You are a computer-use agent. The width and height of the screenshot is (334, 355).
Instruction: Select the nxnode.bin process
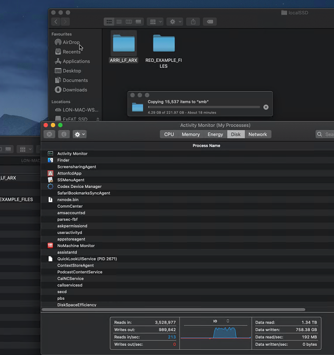pyautogui.click(x=188, y=200)
